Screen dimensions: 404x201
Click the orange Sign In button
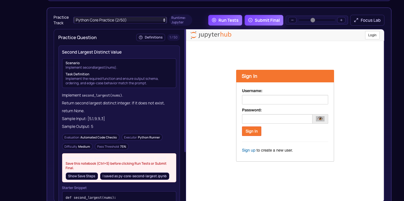pyautogui.click(x=251, y=131)
